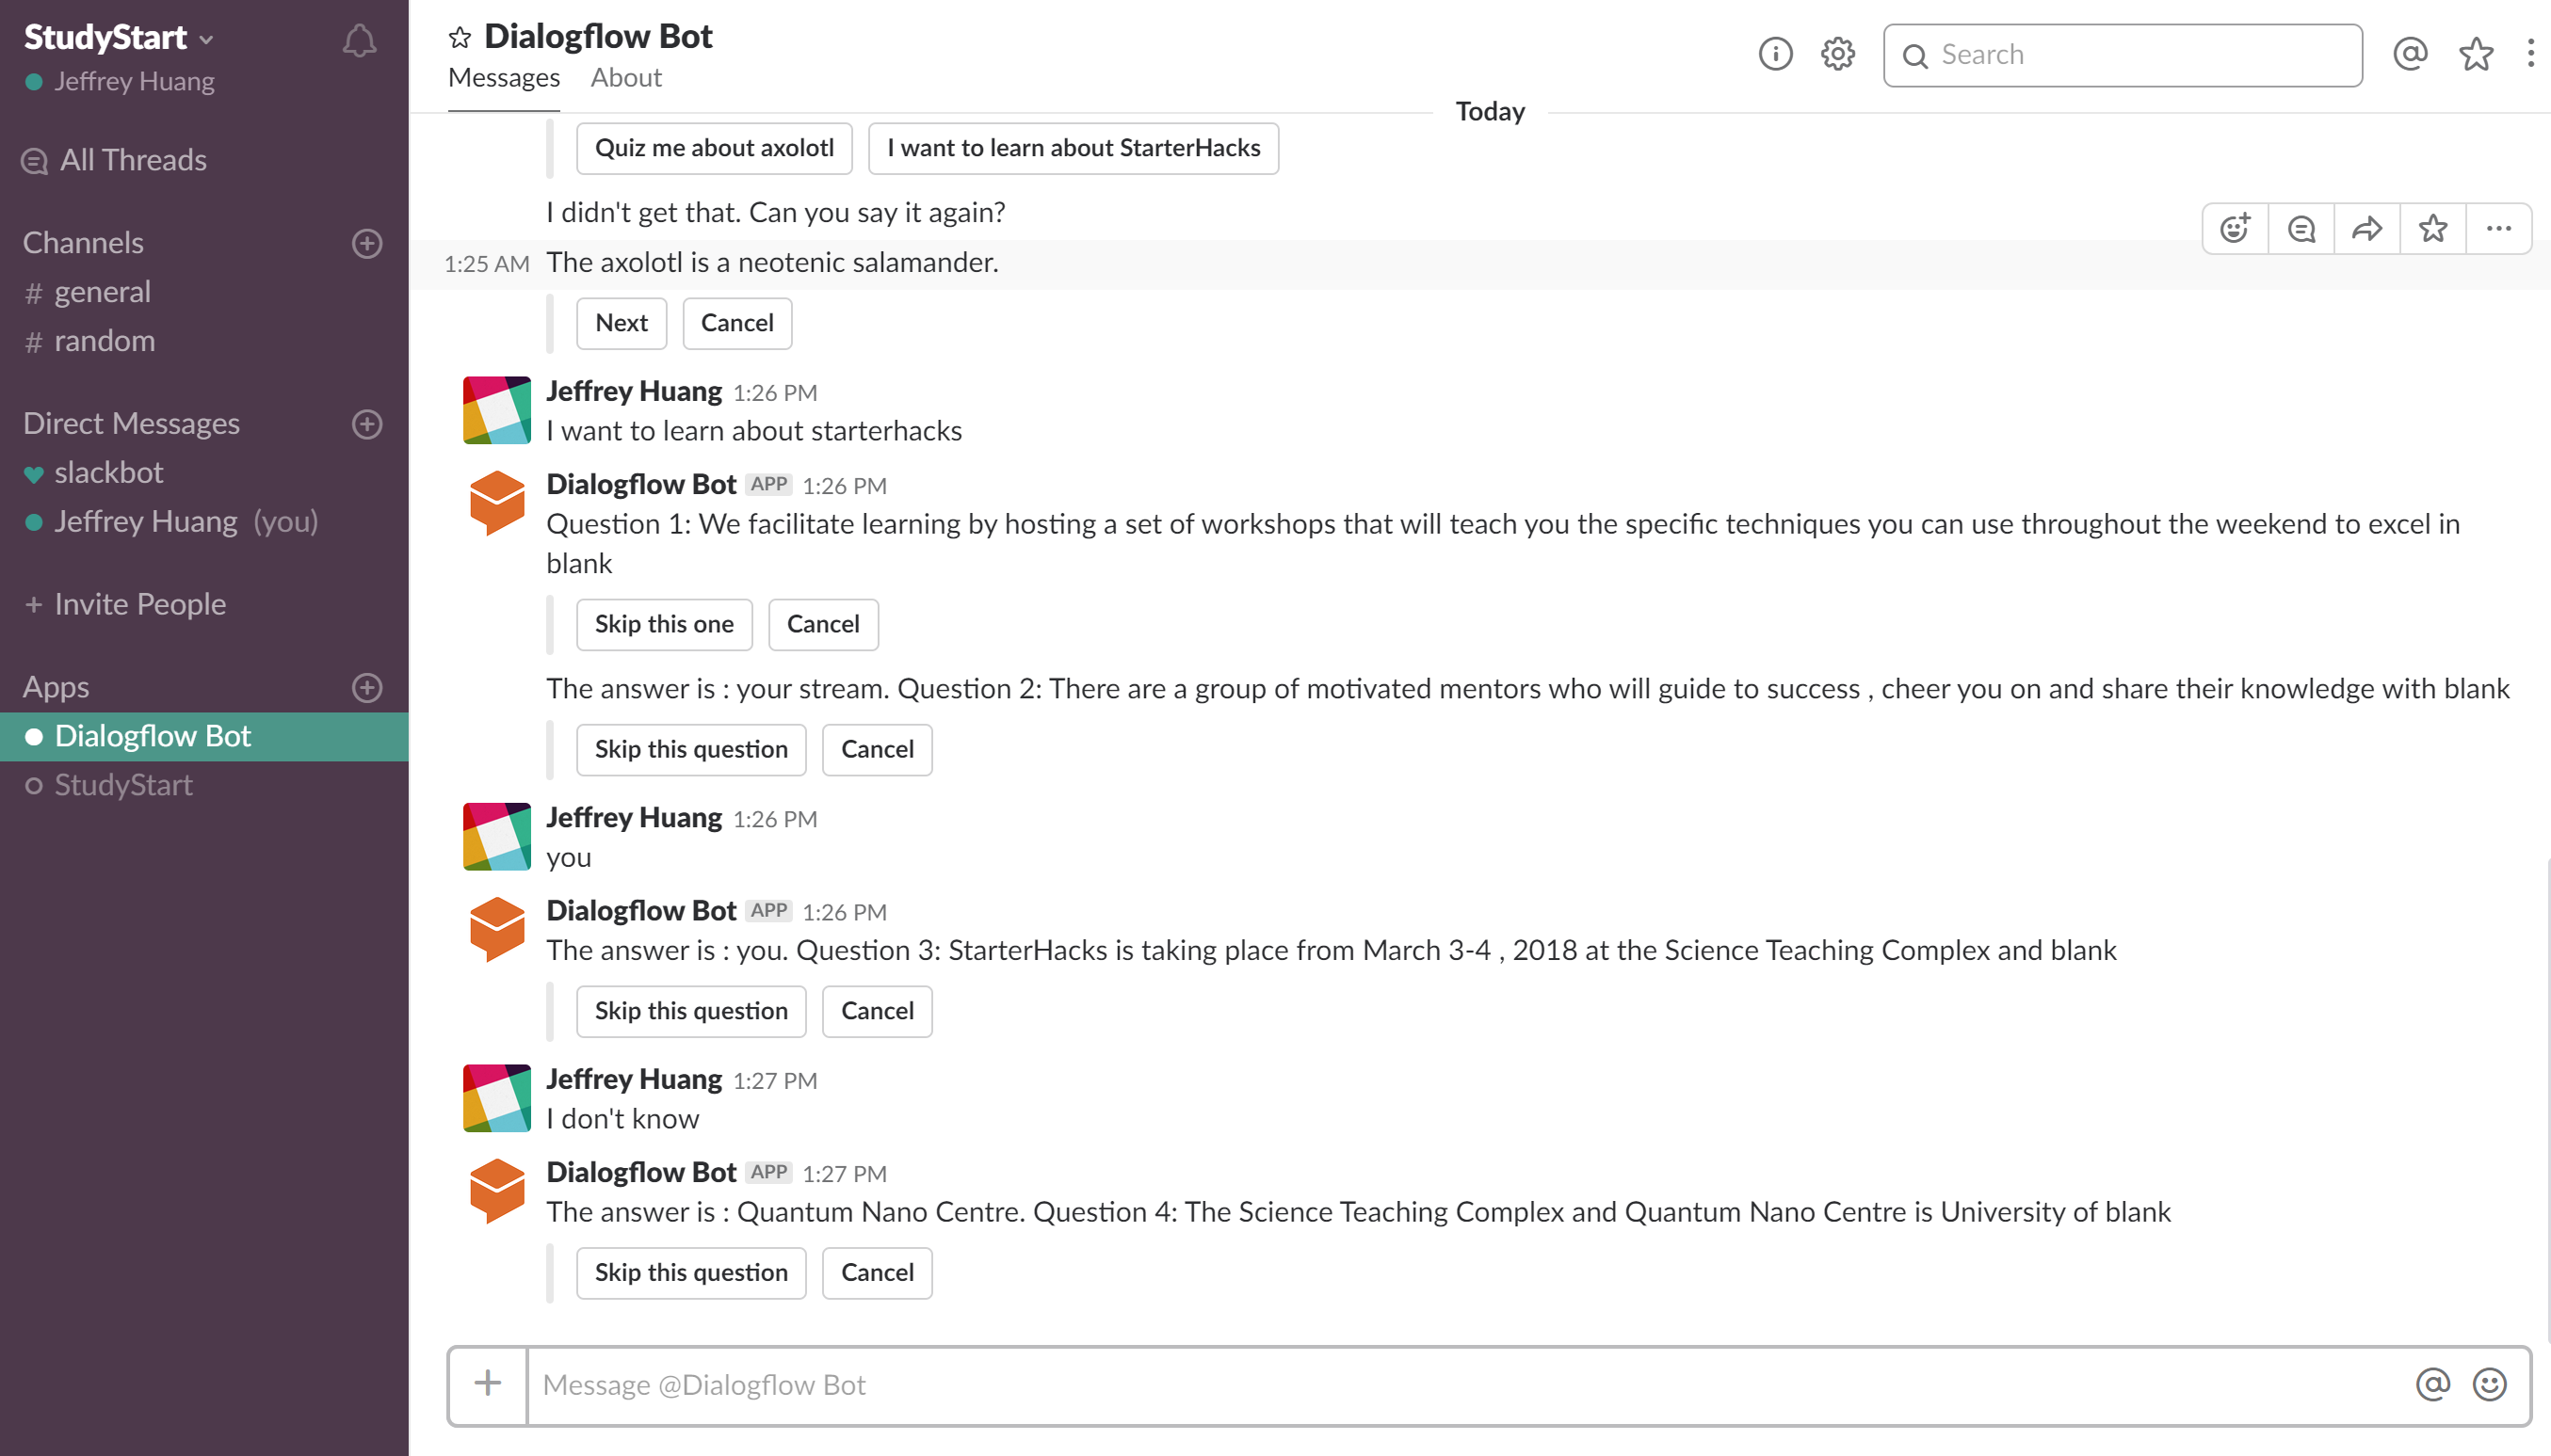2551x1456 pixels.
Task: Click the vertical scrollbar at the right edge
Action: (2546, 1100)
